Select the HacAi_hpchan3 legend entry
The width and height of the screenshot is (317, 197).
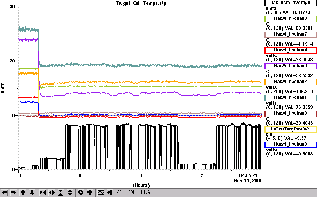tap(290, 66)
